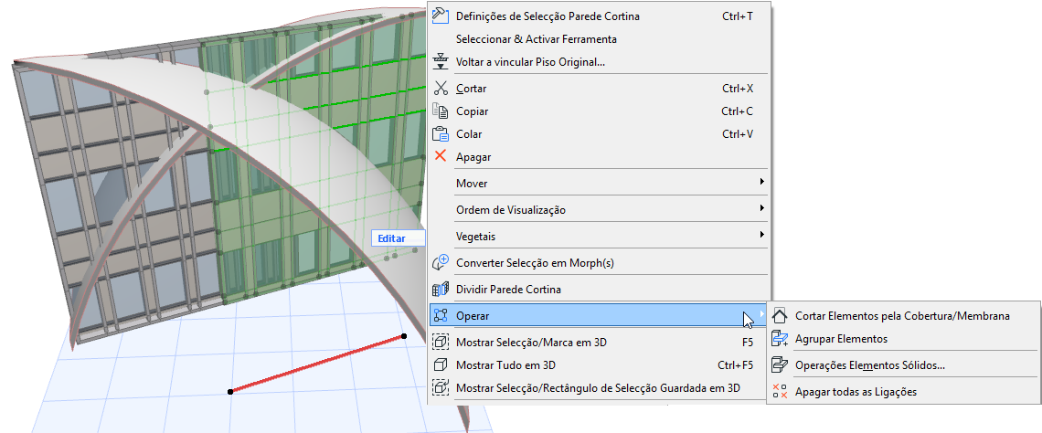Click the roof trim icon in submenu

(781, 315)
